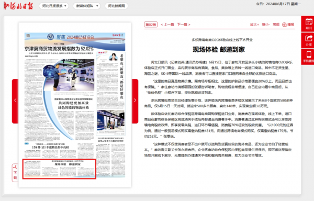This screenshot has width=314, height=201.
Task: Select the highlighted 现场体验 邮递到家 article box
Action: click(59, 169)
